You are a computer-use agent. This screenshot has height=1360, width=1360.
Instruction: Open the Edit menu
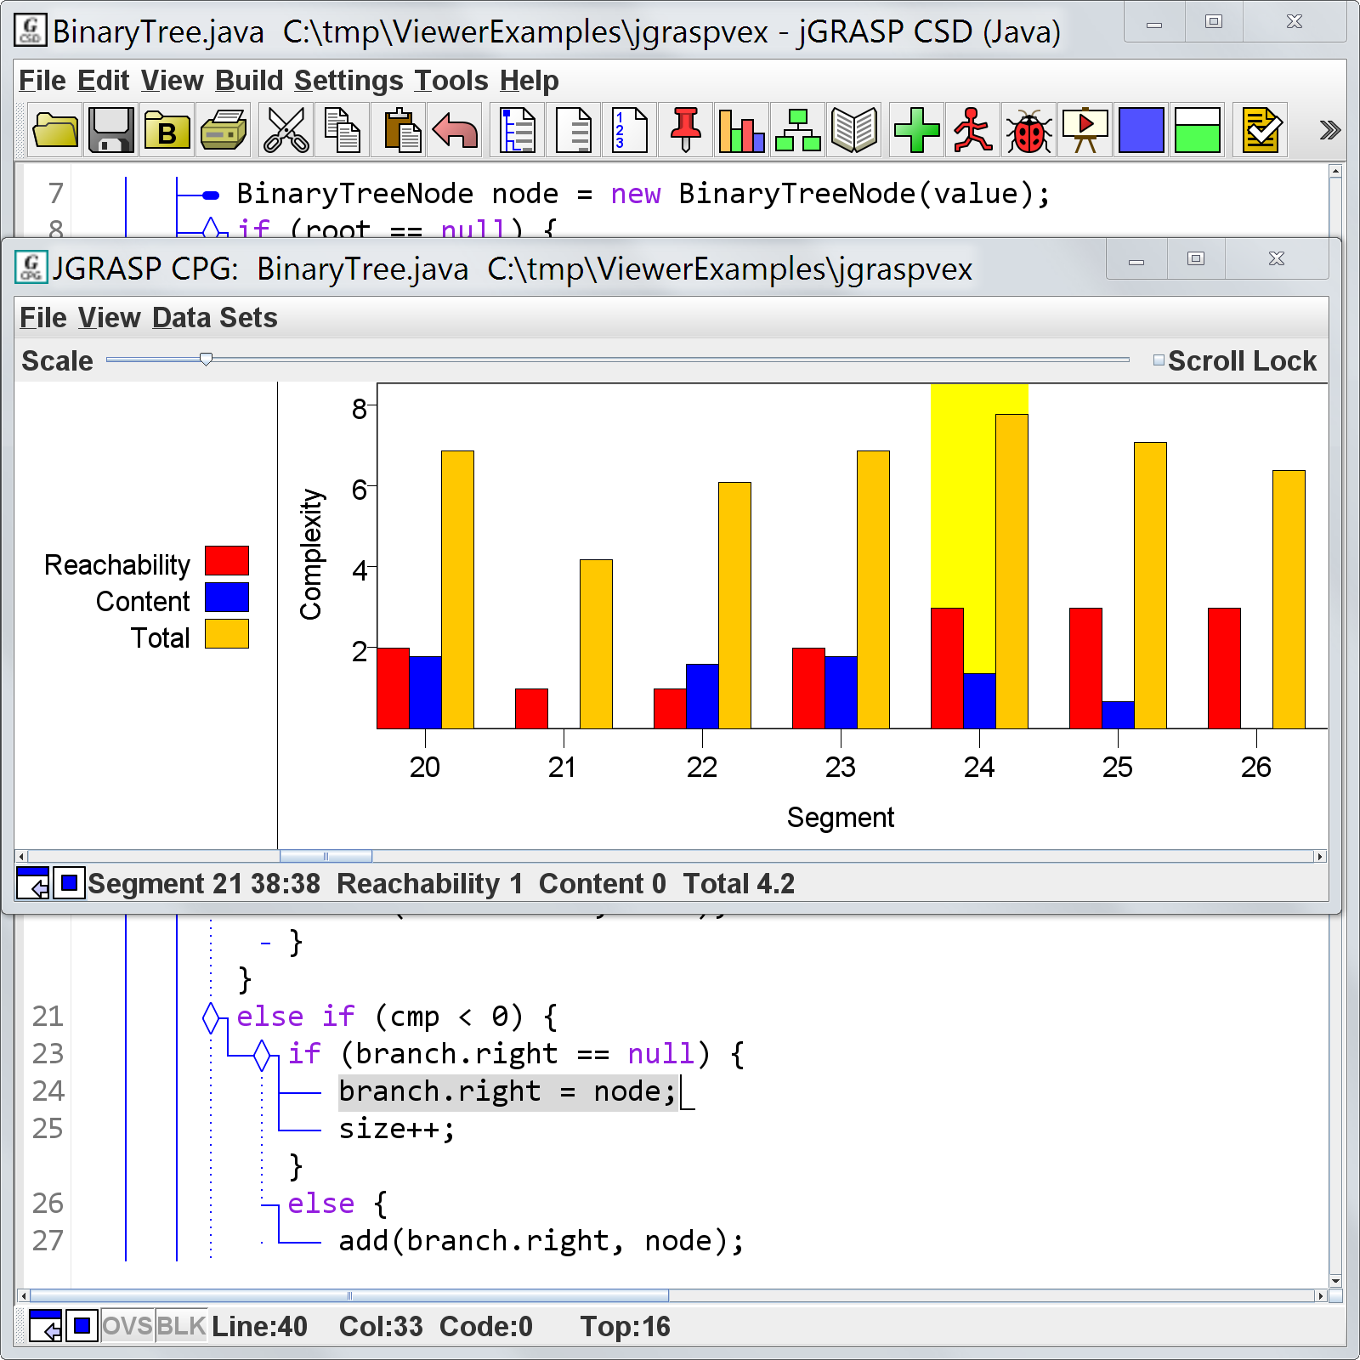(104, 81)
